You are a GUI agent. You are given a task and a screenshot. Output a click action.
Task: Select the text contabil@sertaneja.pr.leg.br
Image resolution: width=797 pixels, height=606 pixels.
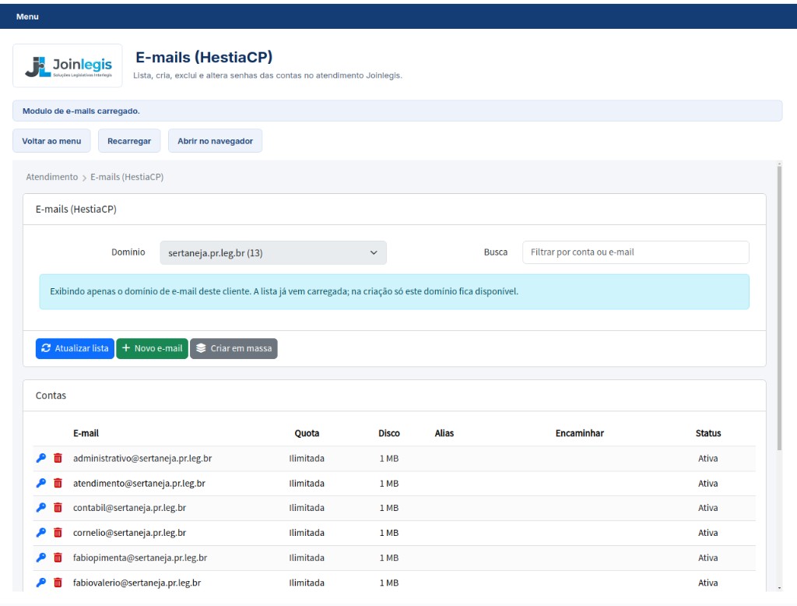point(130,508)
